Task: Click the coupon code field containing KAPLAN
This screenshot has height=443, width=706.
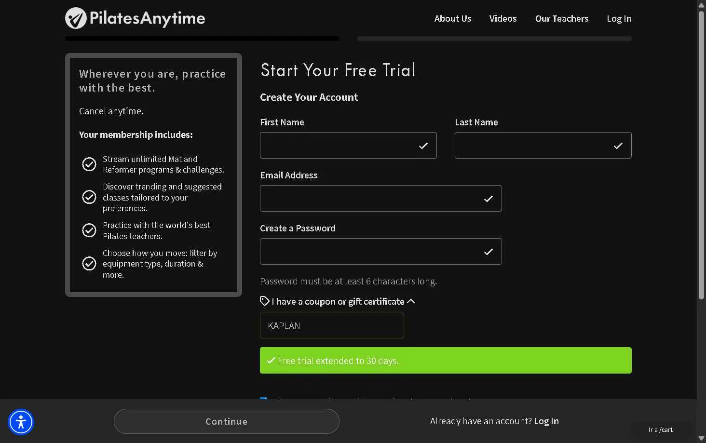Action: tap(332, 325)
